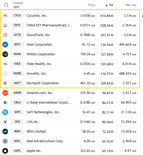This screenshot has height=155, width=143.
Task: Click the 688.52 K market cap value
Action: coord(128,74)
